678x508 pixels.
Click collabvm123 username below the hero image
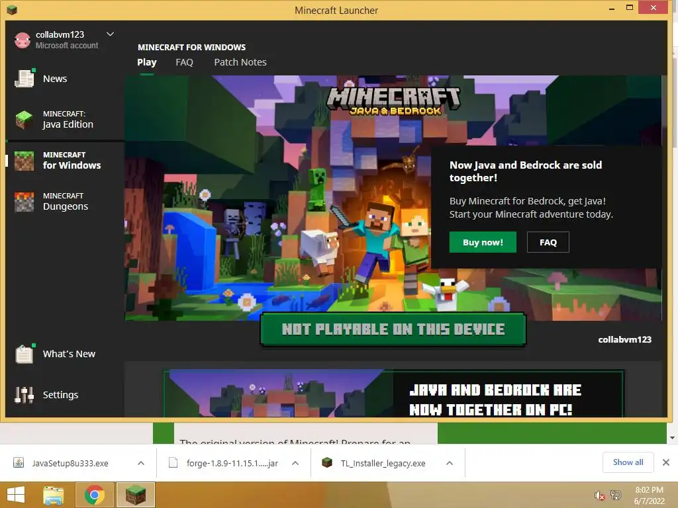624,339
